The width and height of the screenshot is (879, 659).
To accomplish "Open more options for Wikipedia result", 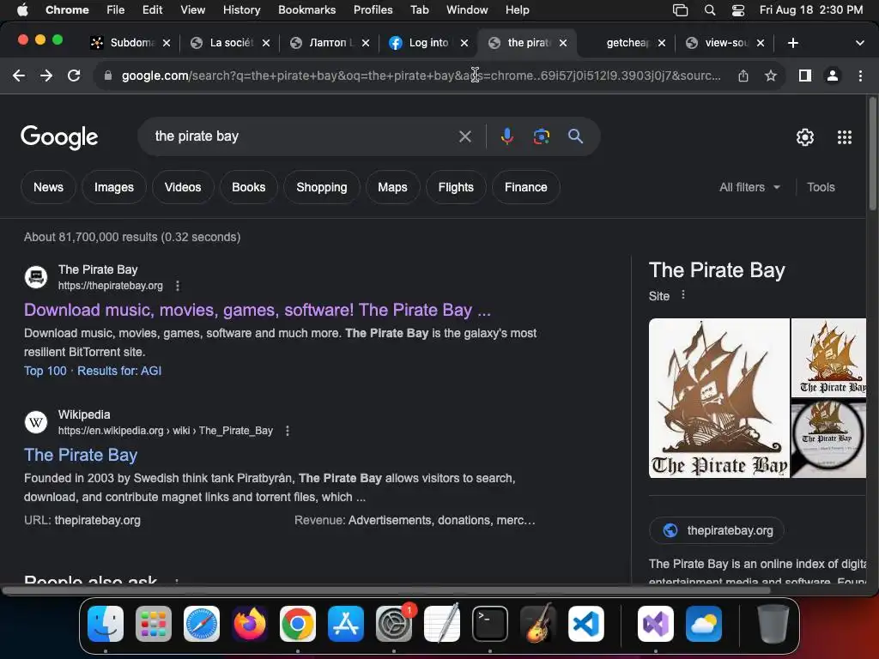I will (288, 431).
